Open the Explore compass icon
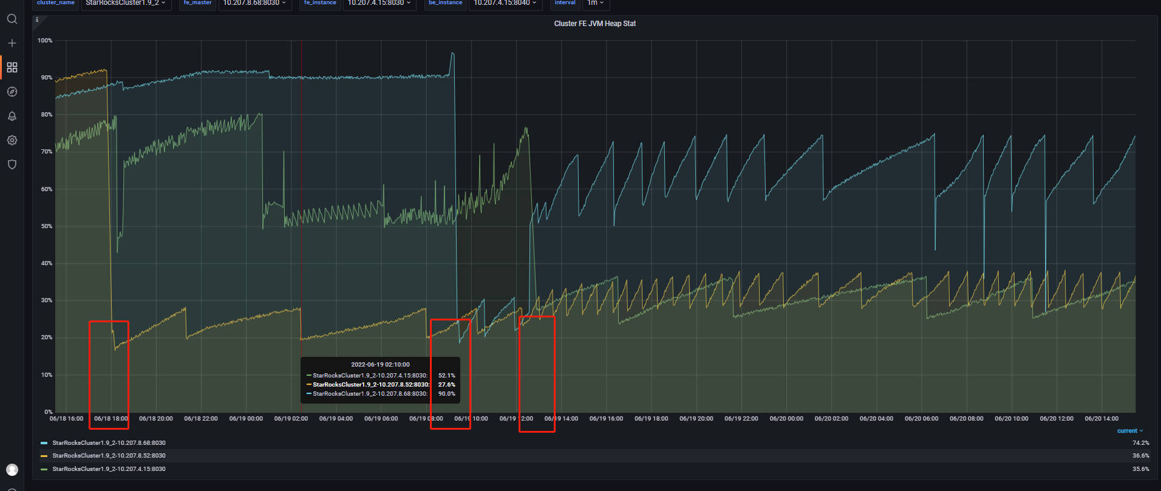This screenshot has width=1161, height=491. 12,92
